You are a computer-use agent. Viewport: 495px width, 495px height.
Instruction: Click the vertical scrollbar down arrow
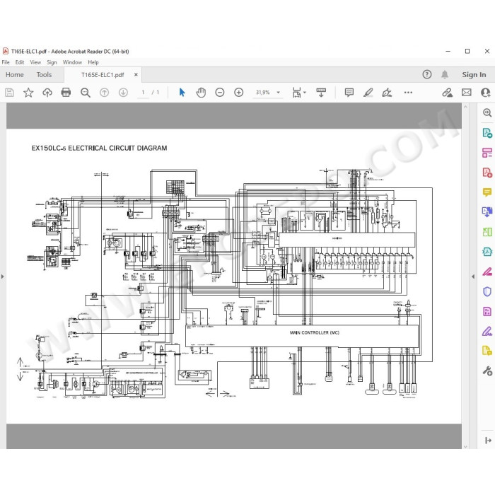(x=465, y=446)
